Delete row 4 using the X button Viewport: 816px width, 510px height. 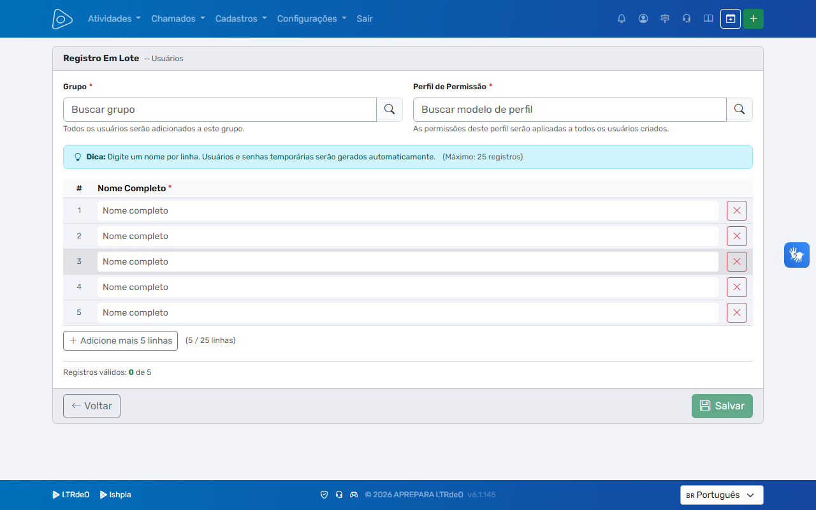[x=737, y=287]
